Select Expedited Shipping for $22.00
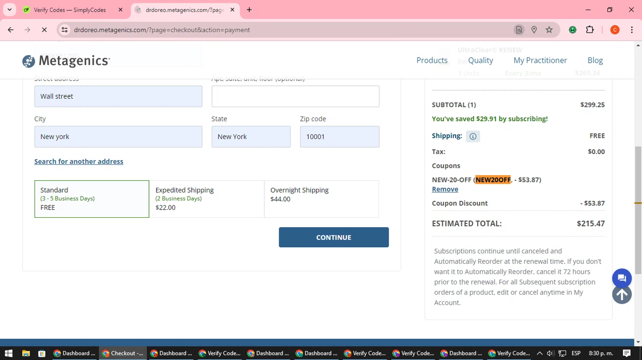Image resolution: width=642 pixels, height=360 pixels. 207,199
